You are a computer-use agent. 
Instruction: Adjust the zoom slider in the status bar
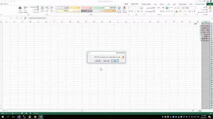pyautogui.click(x=13, y=113)
